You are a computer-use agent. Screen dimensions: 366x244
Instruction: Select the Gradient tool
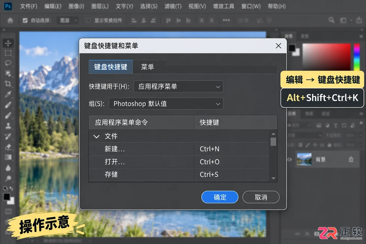8,157
